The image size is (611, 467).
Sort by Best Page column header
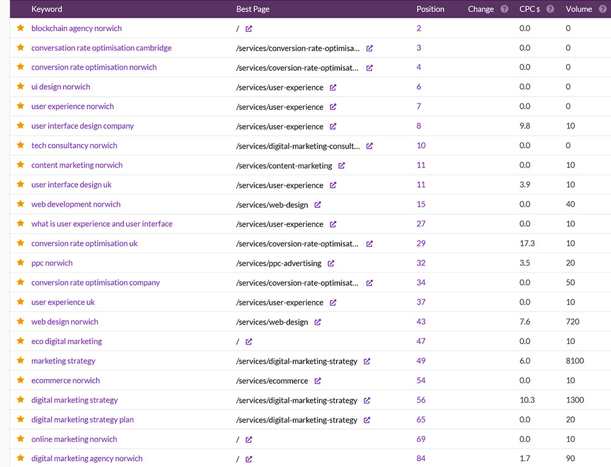click(252, 9)
